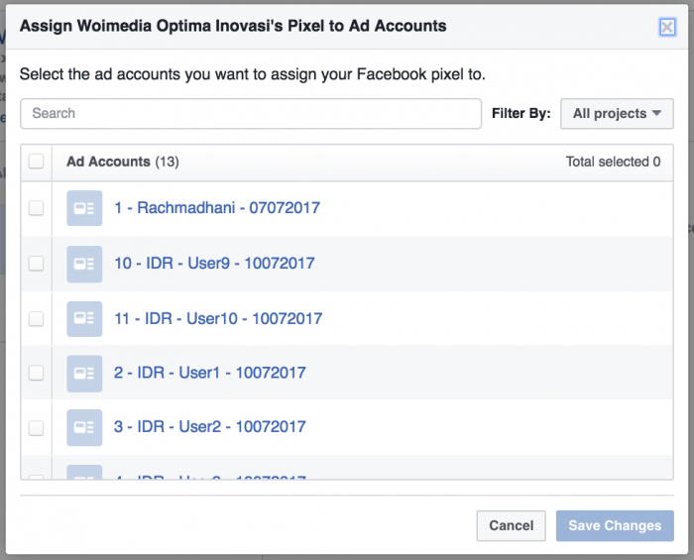Select checkbox for 10 - IDR - User9

pos(37,264)
